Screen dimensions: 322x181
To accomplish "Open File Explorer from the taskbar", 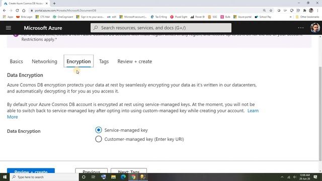I will 113,177.
